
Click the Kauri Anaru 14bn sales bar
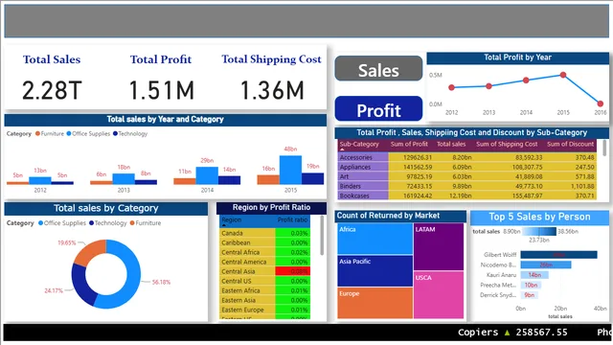point(534,275)
